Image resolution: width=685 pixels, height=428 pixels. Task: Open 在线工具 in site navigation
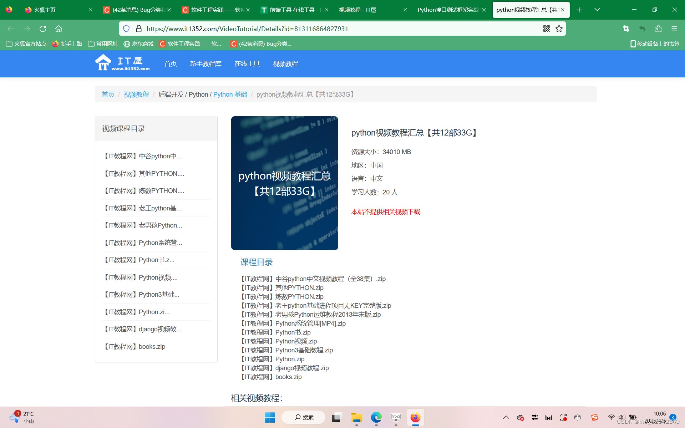pos(247,63)
